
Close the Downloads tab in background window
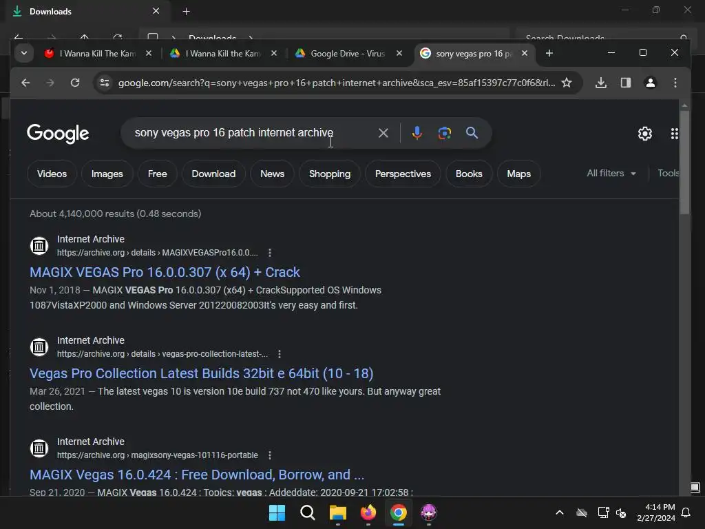click(156, 11)
